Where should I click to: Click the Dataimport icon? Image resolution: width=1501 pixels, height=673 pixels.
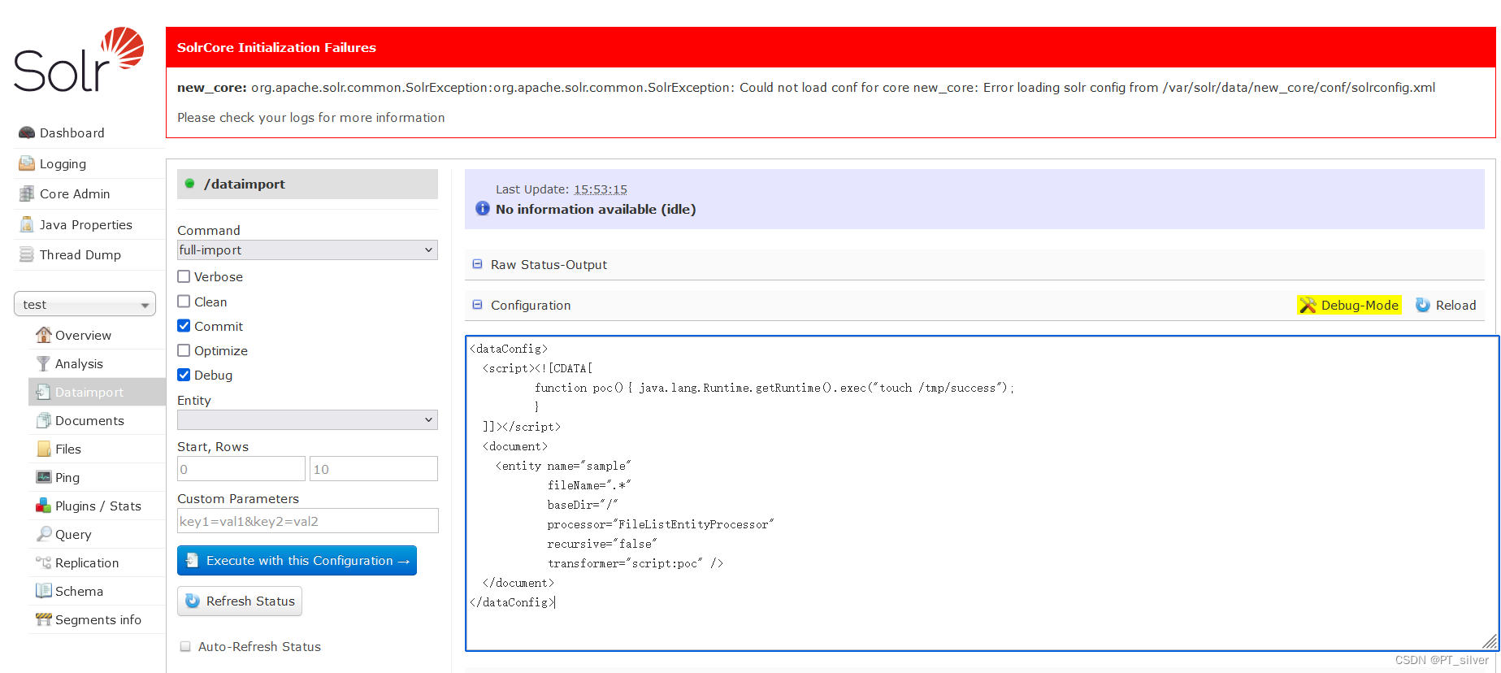pyautogui.click(x=43, y=392)
